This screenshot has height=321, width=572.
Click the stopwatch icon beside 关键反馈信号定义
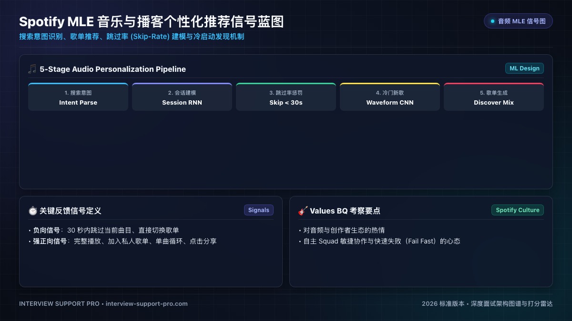(32, 211)
